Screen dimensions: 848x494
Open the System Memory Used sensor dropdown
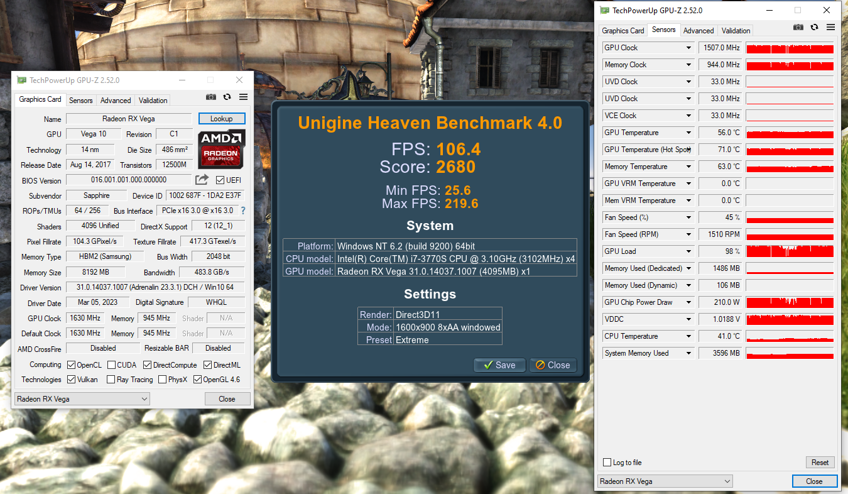[689, 353]
